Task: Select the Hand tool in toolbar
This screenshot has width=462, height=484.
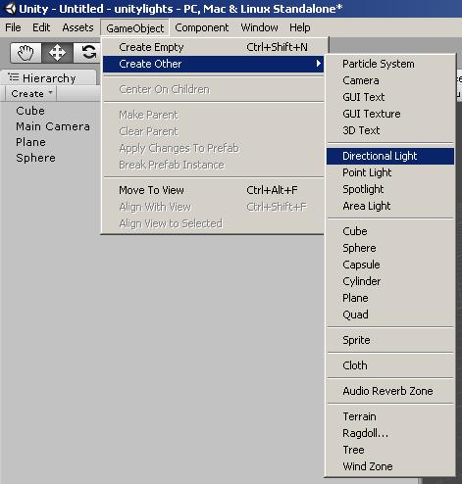Action: click(26, 53)
